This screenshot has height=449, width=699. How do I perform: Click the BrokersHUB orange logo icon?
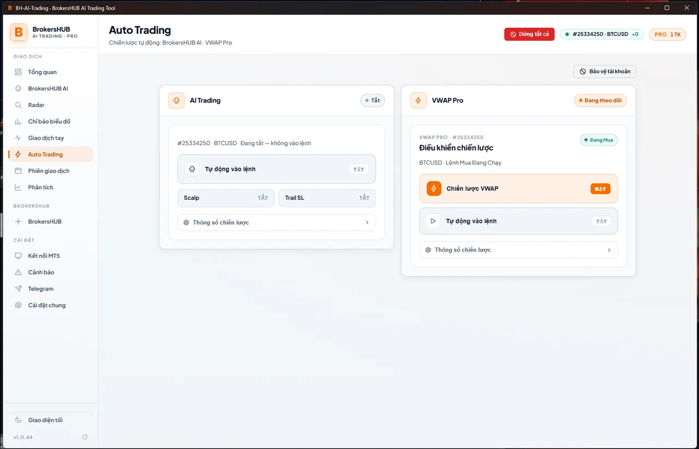click(x=19, y=32)
